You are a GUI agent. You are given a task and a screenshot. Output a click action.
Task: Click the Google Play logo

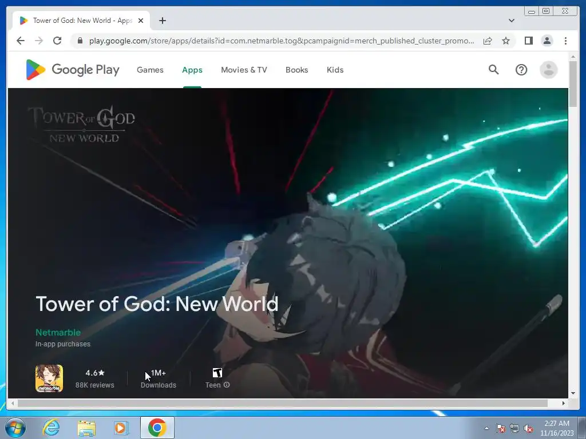tap(73, 70)
